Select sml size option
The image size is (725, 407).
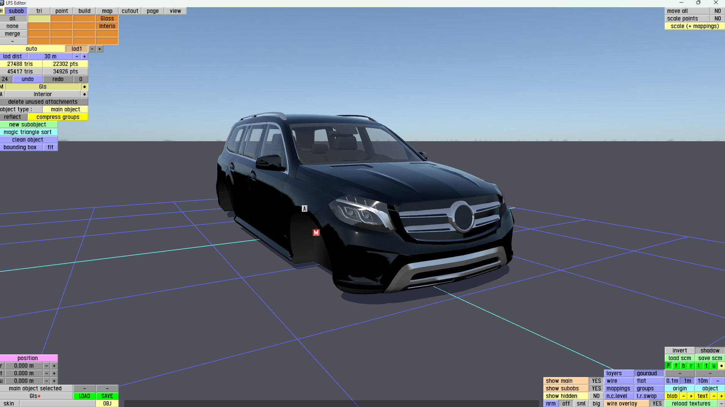coord(581,404)
